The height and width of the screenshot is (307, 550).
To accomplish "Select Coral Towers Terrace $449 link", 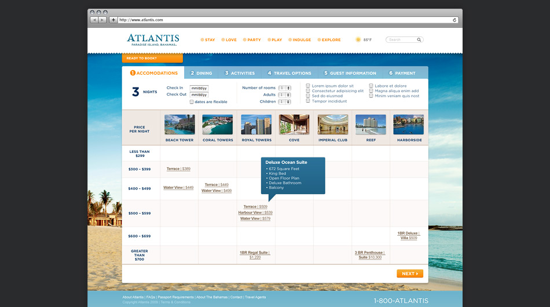I will 217,185.
